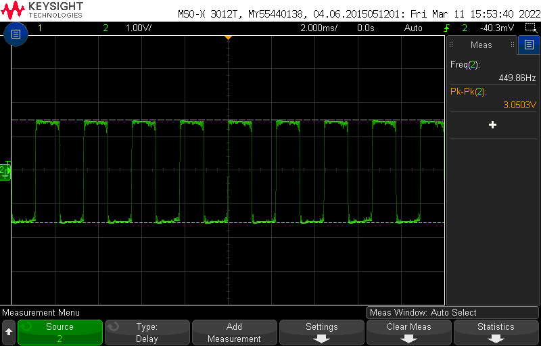Select the zoom box icon at top right
The image size is (541, 346).
pos(531,28)
